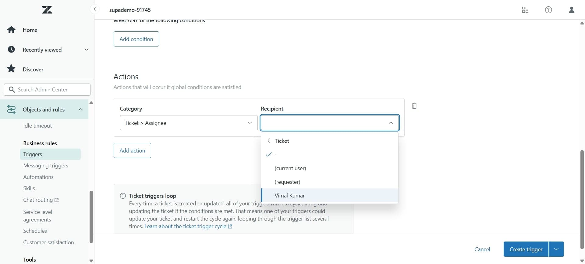
Task: Choose the (requester) option
Action: [x=287, y=182]
